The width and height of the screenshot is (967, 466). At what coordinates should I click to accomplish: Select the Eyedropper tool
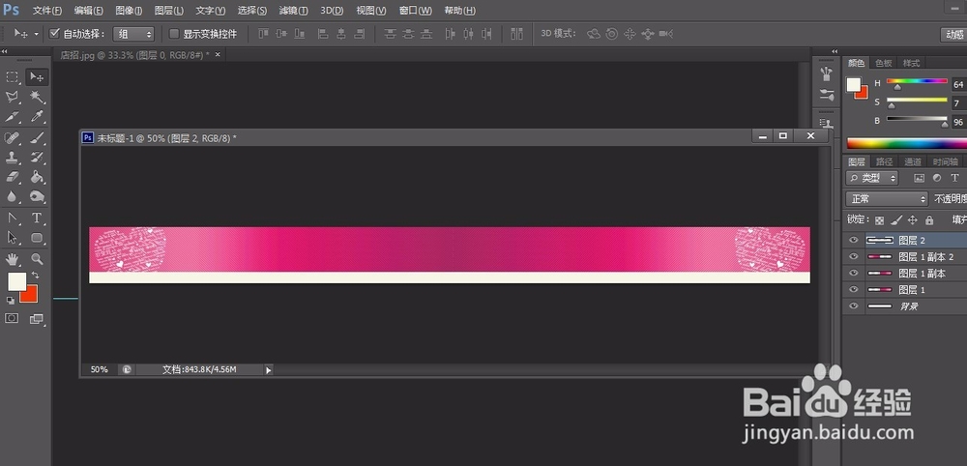click(x=37, y=116)
